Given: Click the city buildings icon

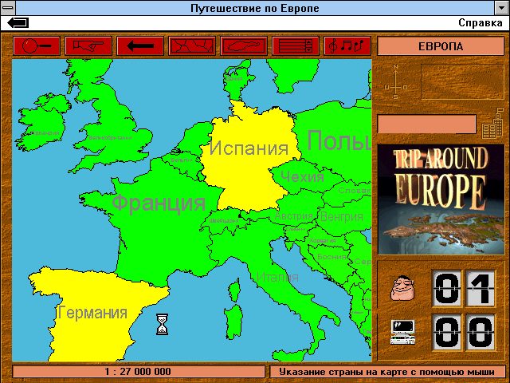Looking at the screenshot, I should pos(492,124).
